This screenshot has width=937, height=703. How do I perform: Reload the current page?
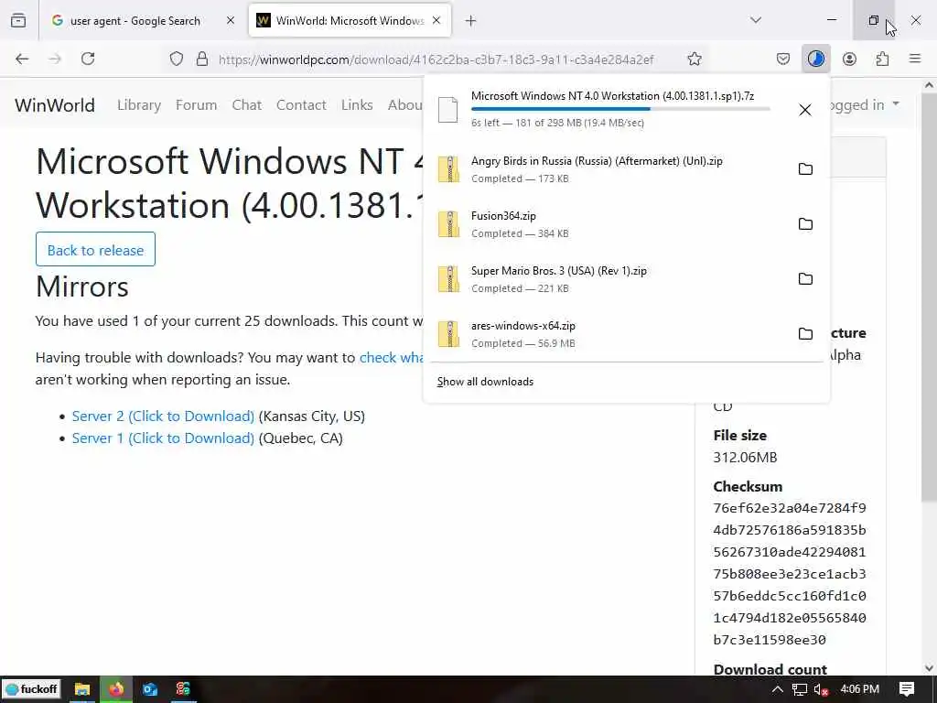coord(88,59)
